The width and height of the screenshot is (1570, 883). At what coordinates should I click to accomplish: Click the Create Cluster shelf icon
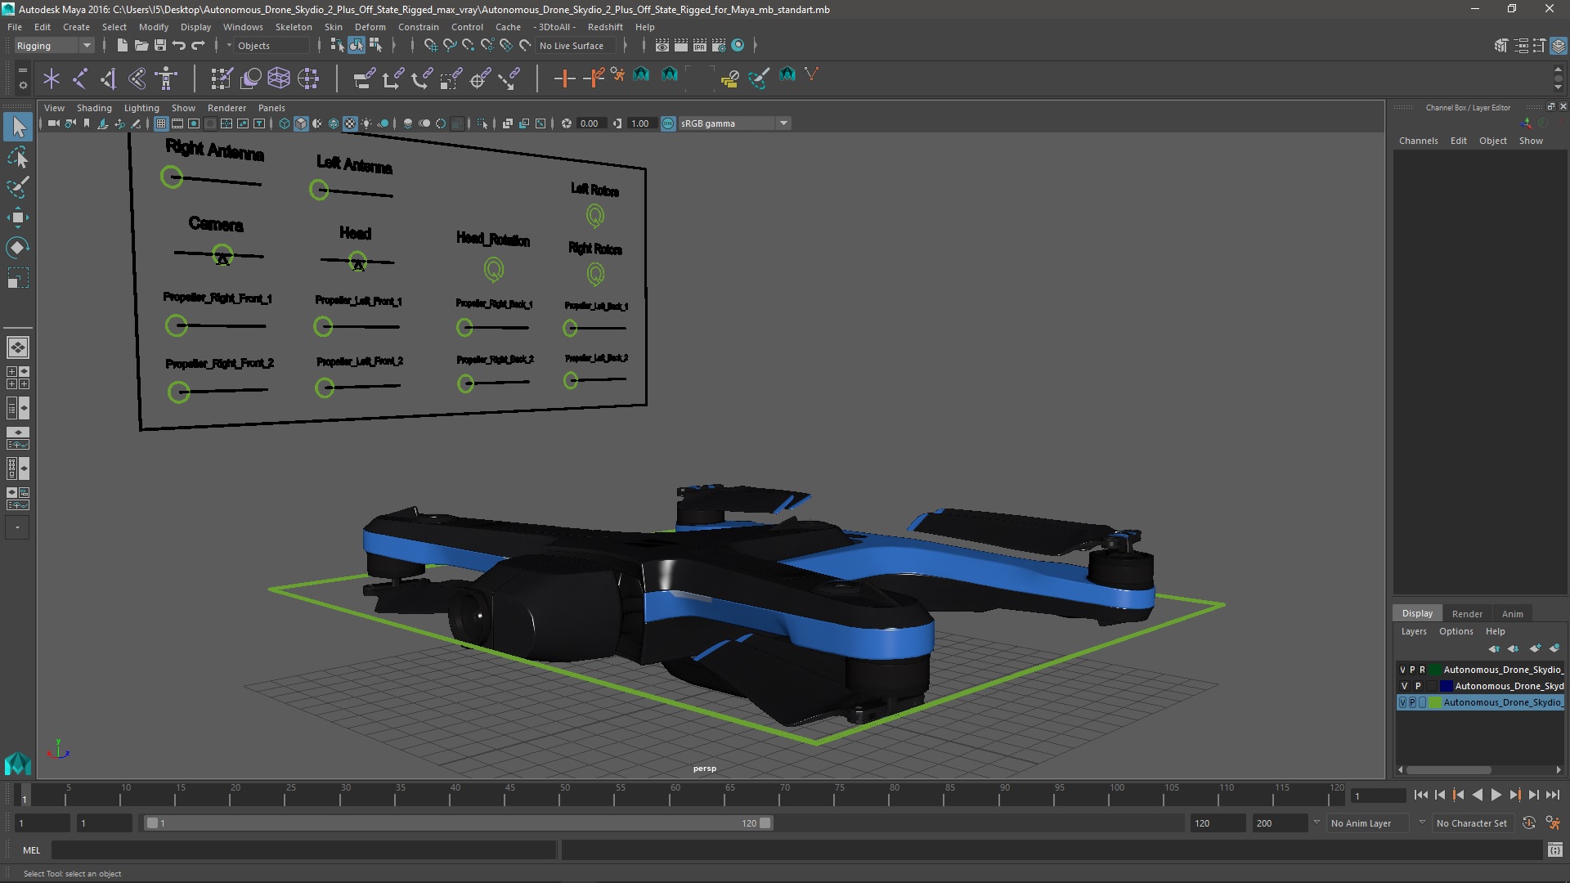click(308, 78)
